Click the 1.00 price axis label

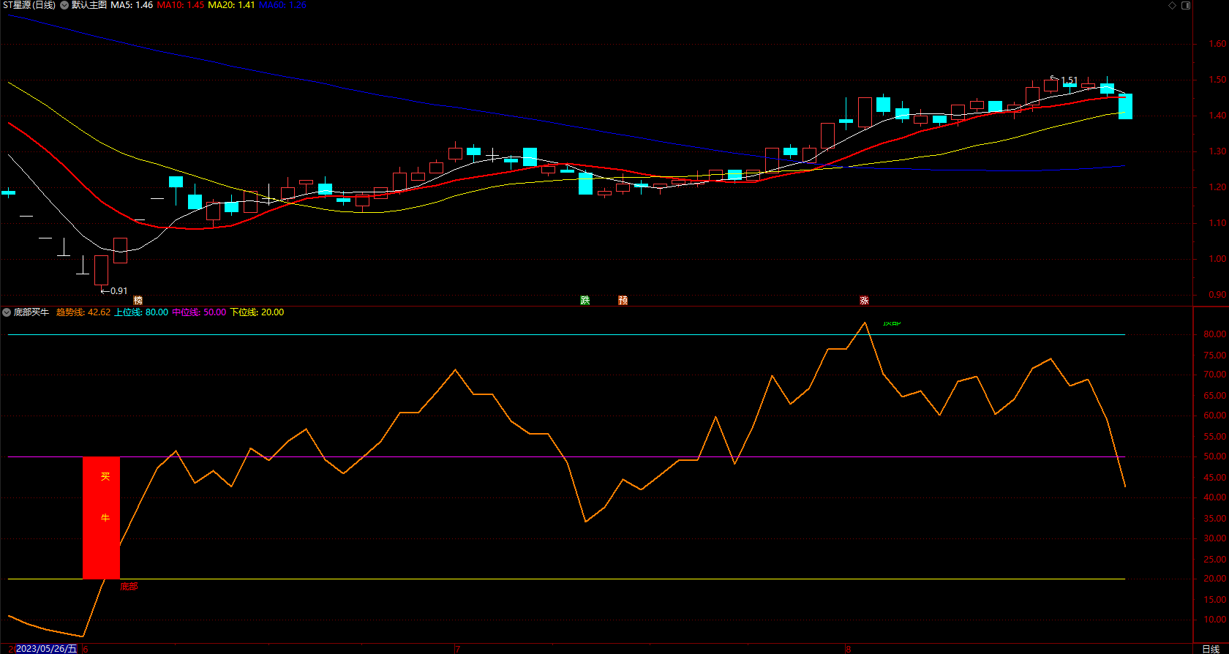(x=1217, y=259)
